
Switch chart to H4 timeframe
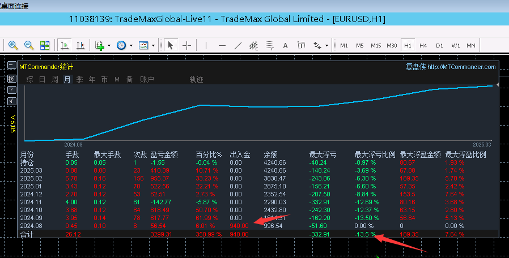(423, 46)
